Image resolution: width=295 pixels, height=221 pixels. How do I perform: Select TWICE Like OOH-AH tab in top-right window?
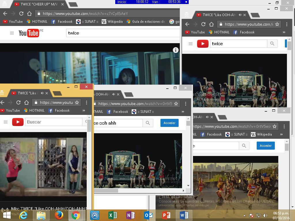(x=216, y=15)
